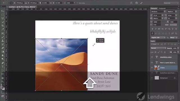Hide the 2 Dune layer

tap(152, 68)
